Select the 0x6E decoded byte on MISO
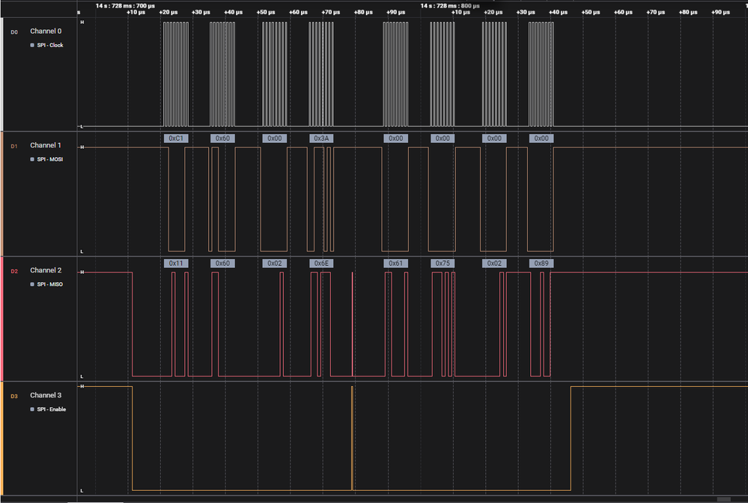This screenshot has width=748, height=503. click(x=321, y=263)
